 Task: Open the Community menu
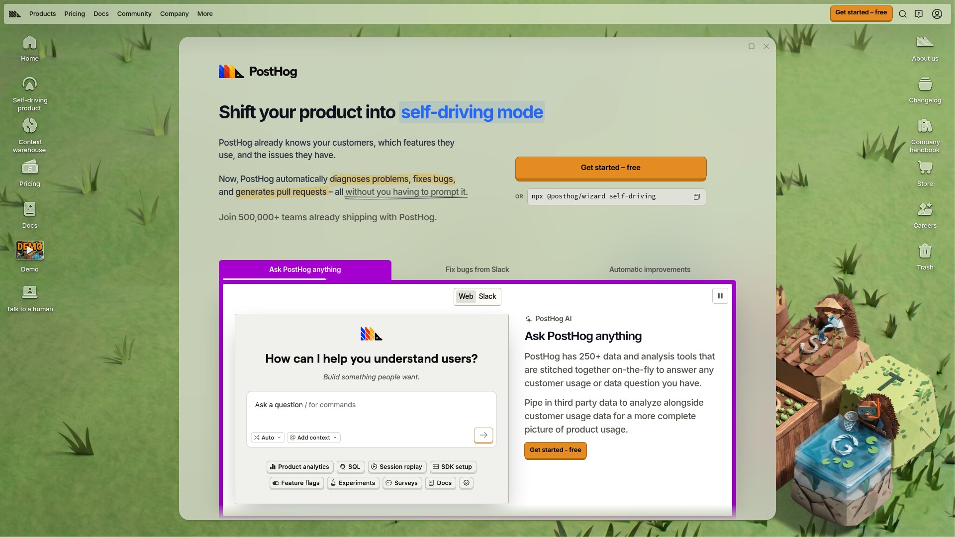click(134, 14)
